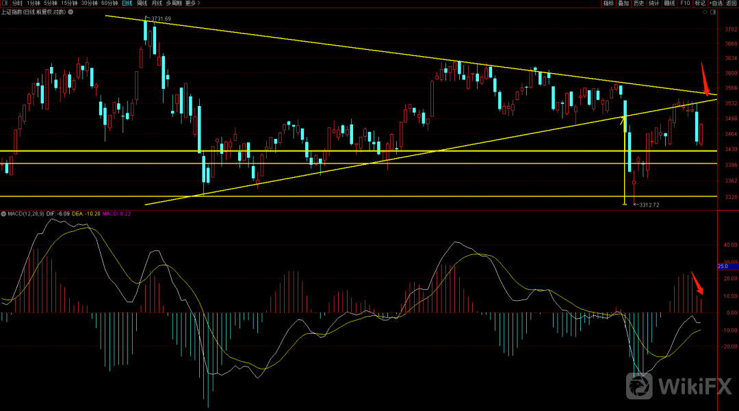Click the red arrow annotation near trendline convergence
The image size is (739, 411).
pyautogui.click(x=705, y=76)
